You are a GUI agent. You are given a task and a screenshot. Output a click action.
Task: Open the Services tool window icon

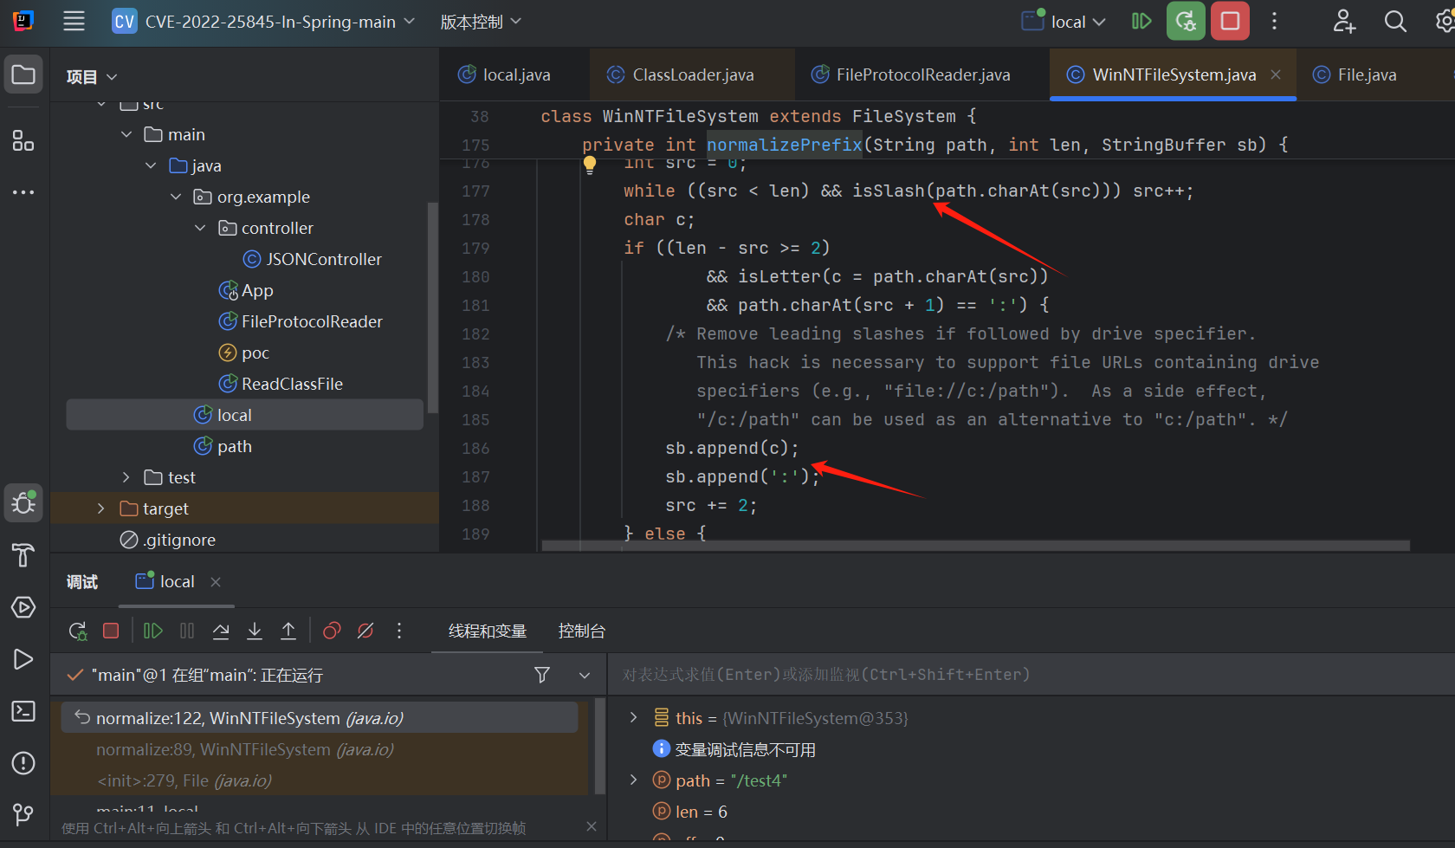coord(23,607)
